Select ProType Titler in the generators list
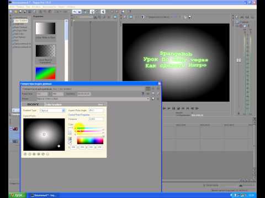 [x=20, y=31]
